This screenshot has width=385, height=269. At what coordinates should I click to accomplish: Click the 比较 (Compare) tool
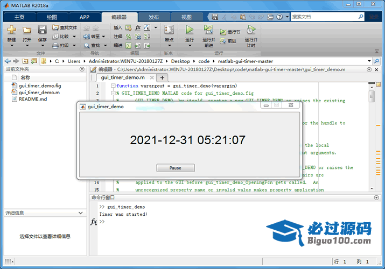tap(61, 37)
